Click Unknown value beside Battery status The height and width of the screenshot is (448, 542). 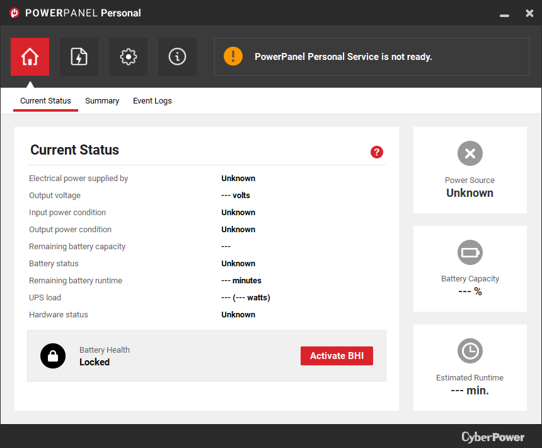238,264
